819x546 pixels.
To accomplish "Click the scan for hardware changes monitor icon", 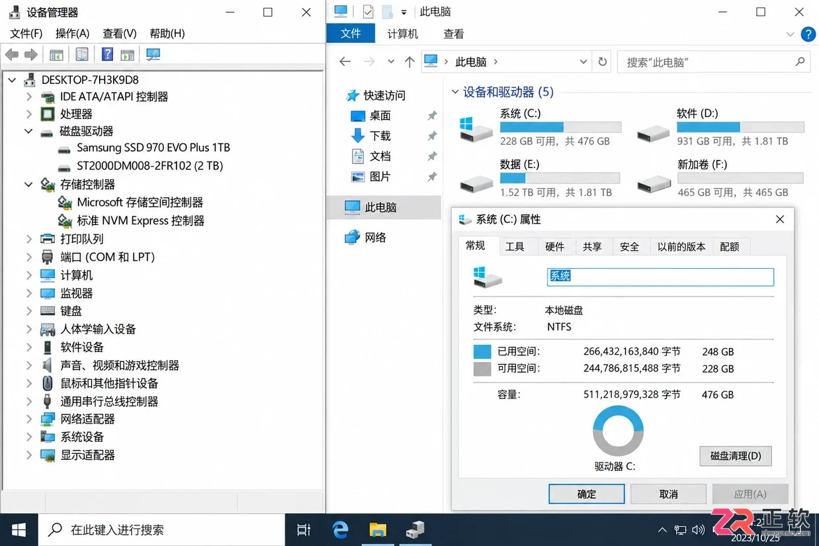I will pyautogui.click(x=153, y=55).
